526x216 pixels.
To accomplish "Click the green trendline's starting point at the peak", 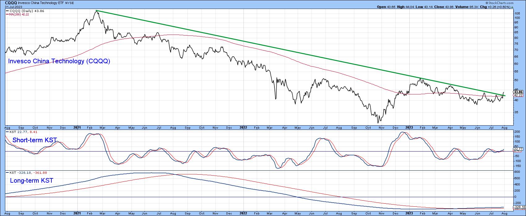I will 96,11.
